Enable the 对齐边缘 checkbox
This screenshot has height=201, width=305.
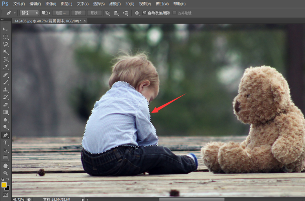(174, 13)
